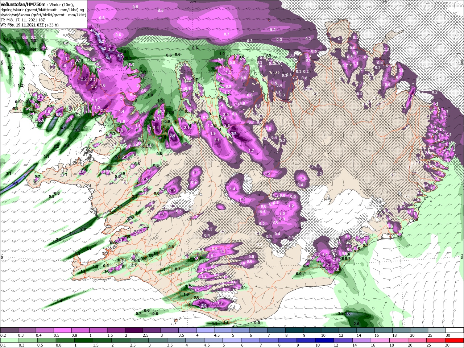Click snow legend swatch between 1.5 and 2
The width and height of the screenshot is (464, 348).
point(116,330)
